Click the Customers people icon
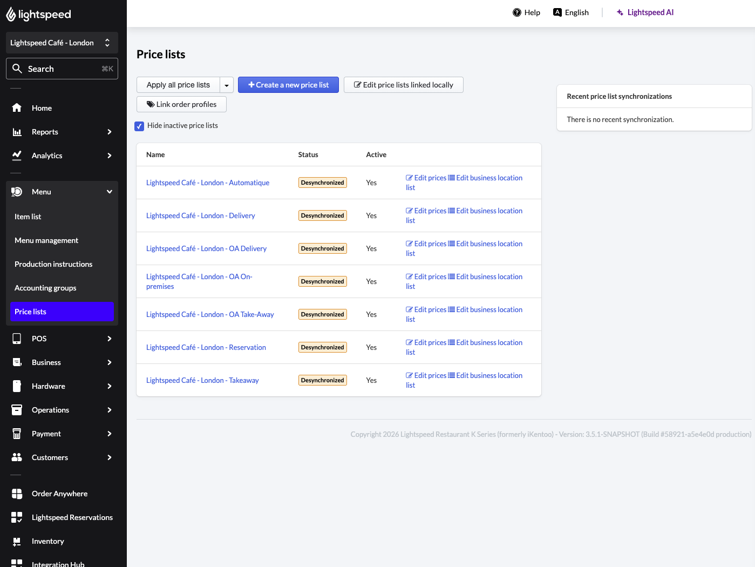 [17, 457]
